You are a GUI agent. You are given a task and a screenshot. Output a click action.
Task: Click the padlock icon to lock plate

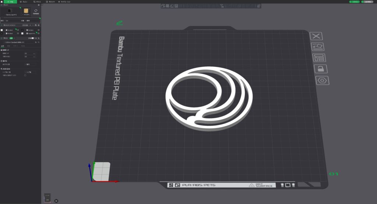click(320, 69)
